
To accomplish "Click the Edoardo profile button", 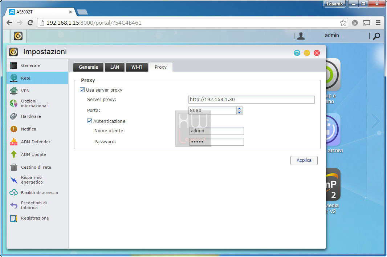I will coord(334,4).
